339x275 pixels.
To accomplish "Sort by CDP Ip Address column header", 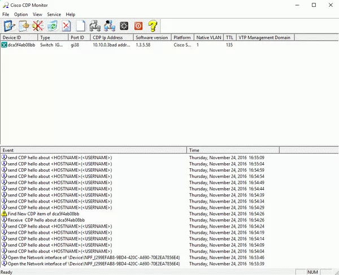I will pos(112,37).
